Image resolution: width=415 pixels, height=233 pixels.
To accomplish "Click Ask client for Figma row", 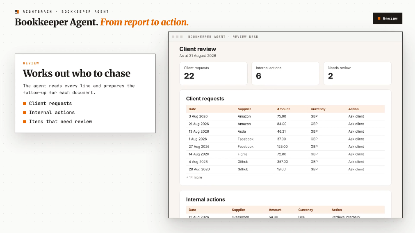I will click(356, 154).
